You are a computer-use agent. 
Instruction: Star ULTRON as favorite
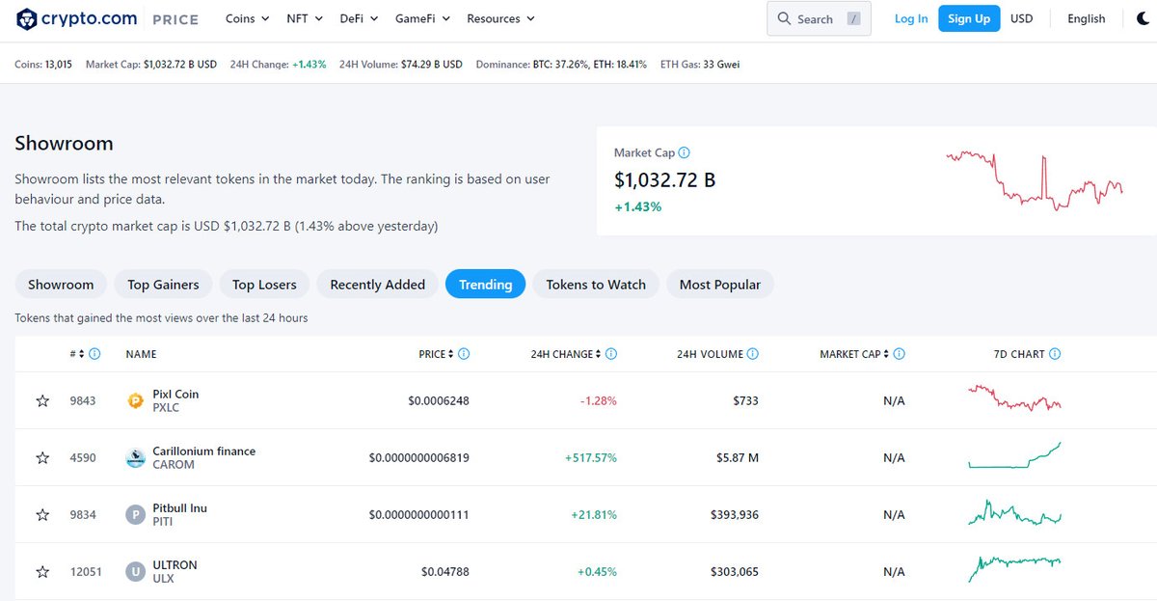pyautogui.click(x=42, y=571)
